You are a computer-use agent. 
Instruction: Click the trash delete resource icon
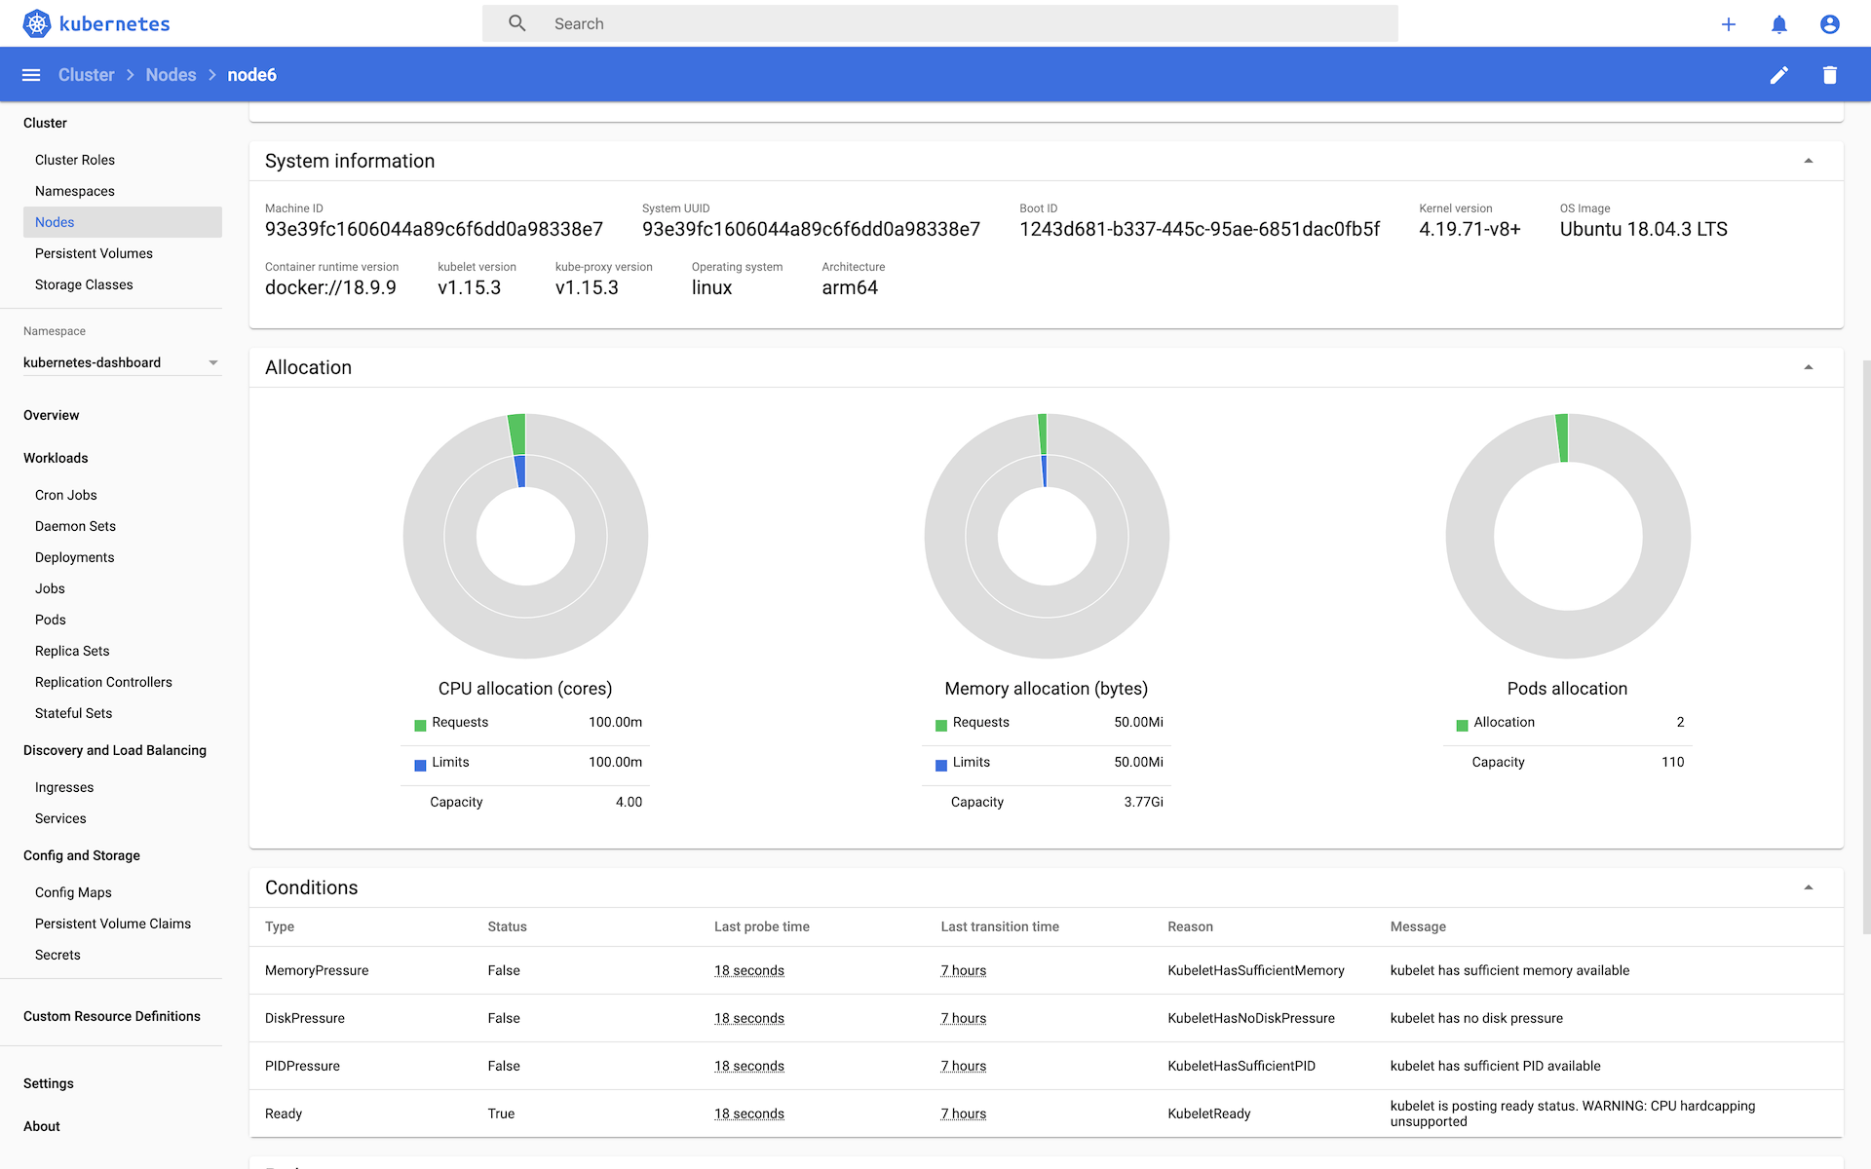tap(1829, 75)
